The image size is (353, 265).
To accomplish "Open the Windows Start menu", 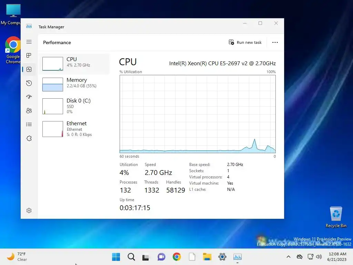I will coord(116,257).
